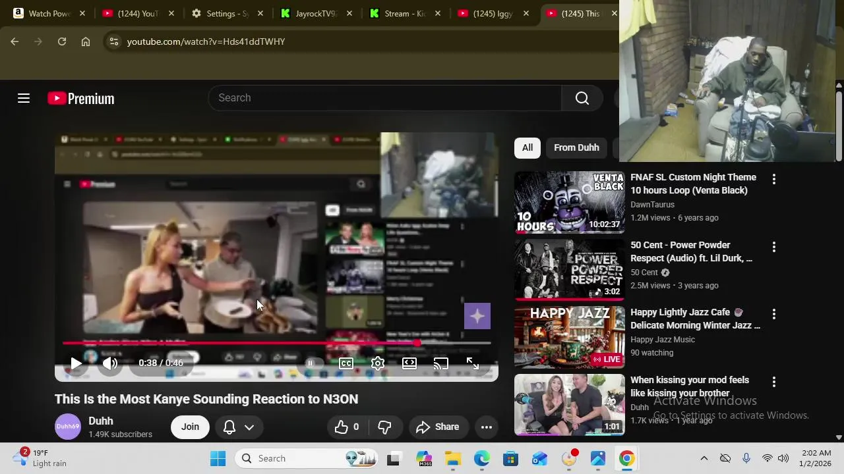
Task: Open Outlook from the taskbar
Action: click(539, 458)
